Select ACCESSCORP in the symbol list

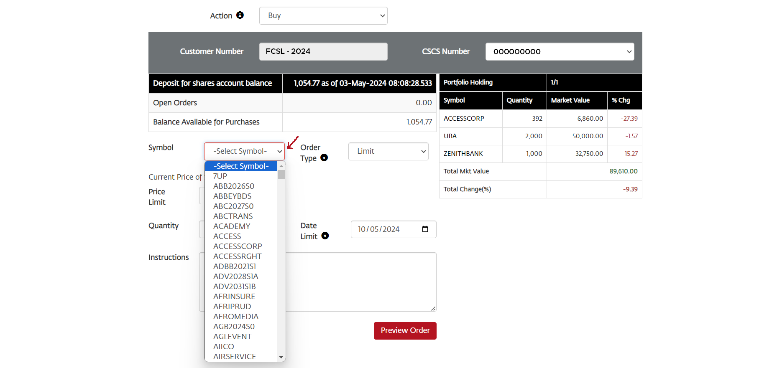pyautogui.click(x=238, y=246)
